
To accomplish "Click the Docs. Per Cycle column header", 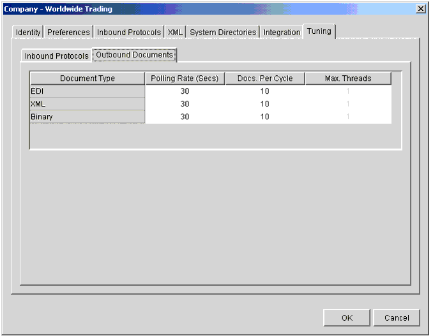I will 265,78.
